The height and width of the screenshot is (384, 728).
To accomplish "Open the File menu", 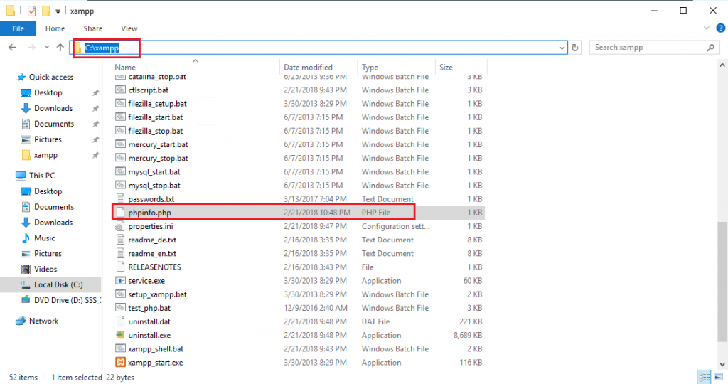I will pyautogui.click(x=18, y=28).
